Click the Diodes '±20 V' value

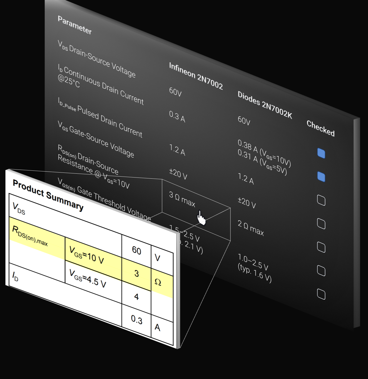[247, 202]
